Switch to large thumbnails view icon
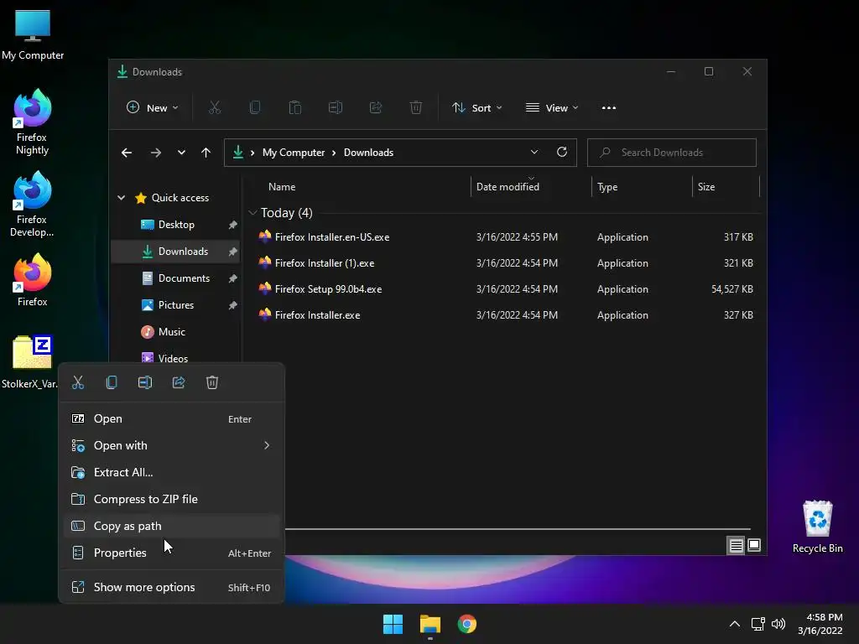This screenshot has width=859, height=644. coord(754,545)
